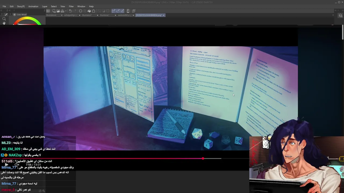Open the Animation menu
This screenshot has width=344, height=193.
(33, 6)
